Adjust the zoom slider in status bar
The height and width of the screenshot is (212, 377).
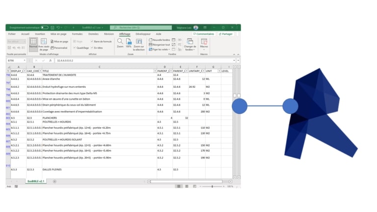[212, 186]
